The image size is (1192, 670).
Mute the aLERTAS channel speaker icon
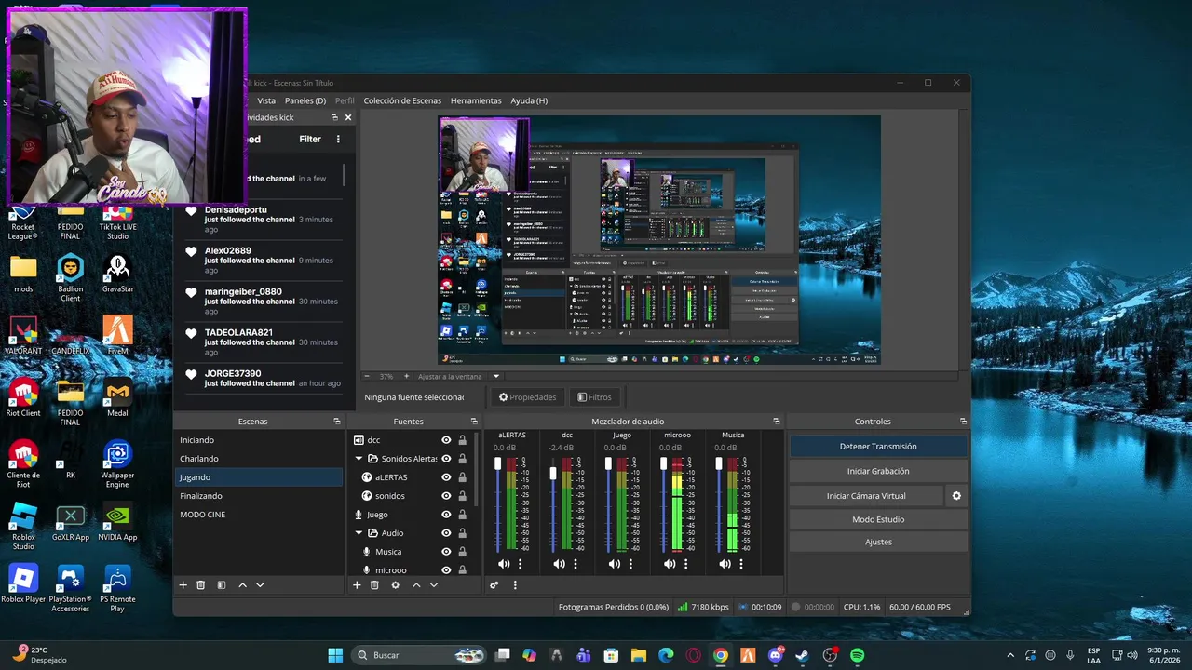pyautogui.click(x=504, y=564)
